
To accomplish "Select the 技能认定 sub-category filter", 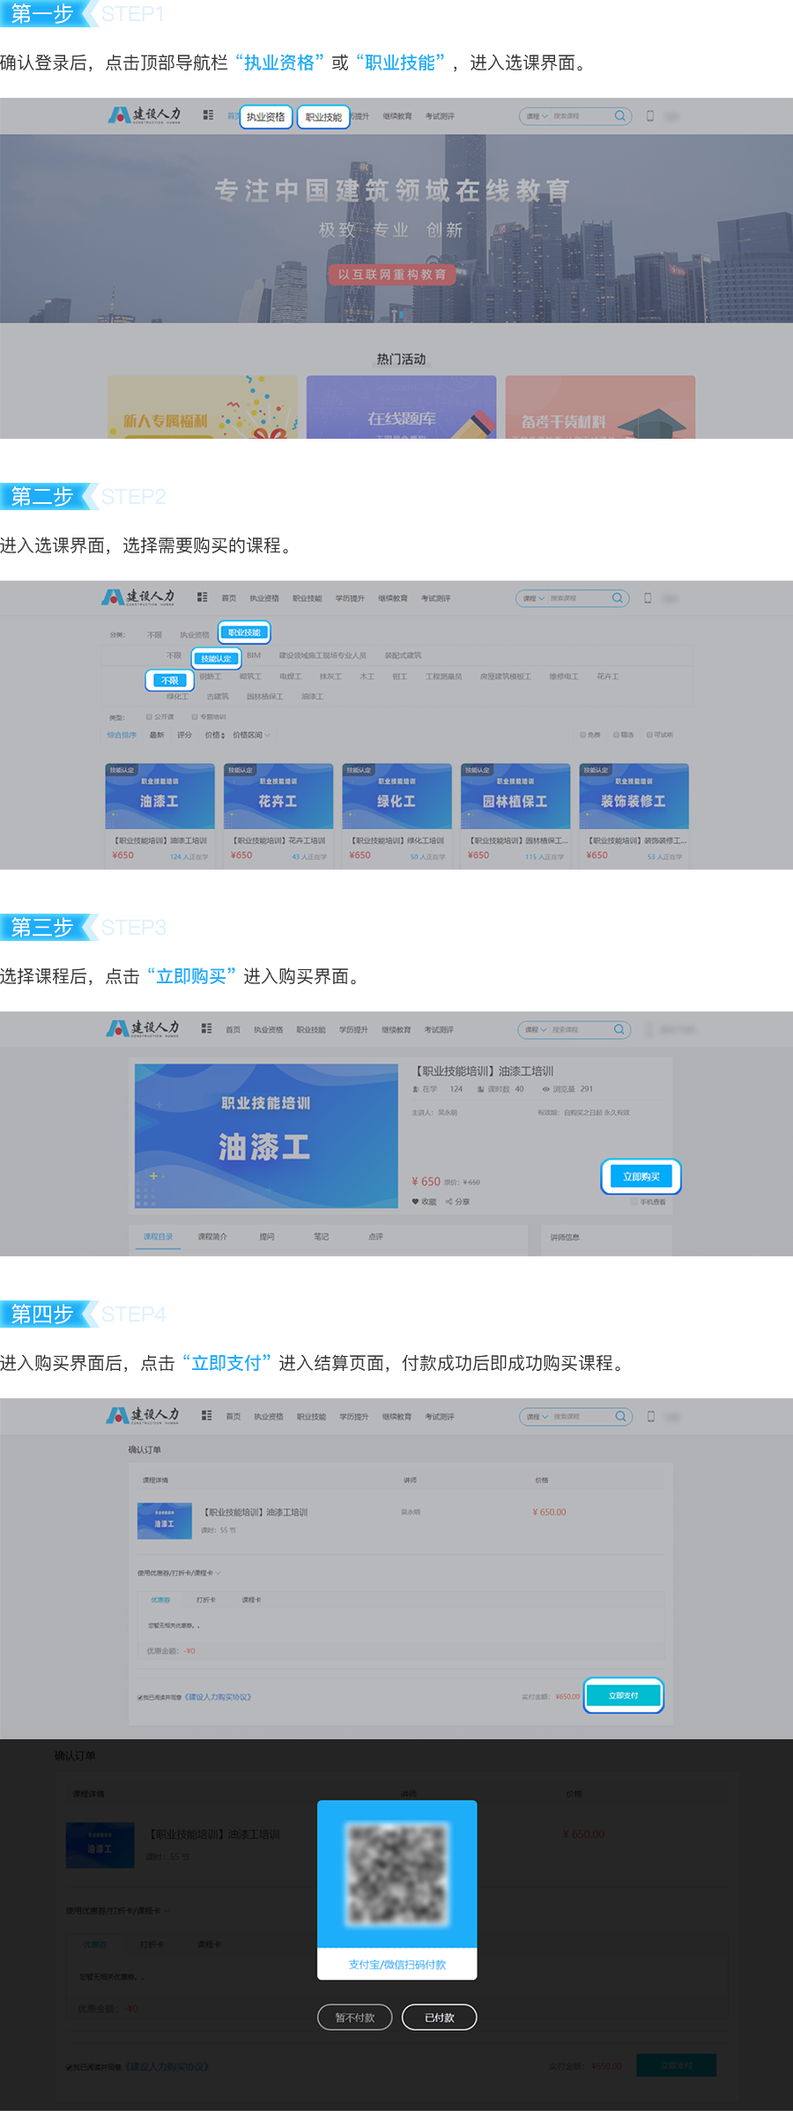I will point(216,658).
